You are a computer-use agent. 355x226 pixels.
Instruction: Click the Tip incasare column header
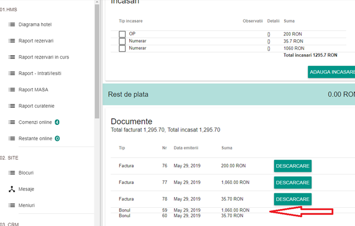click(x=131, y=21)
